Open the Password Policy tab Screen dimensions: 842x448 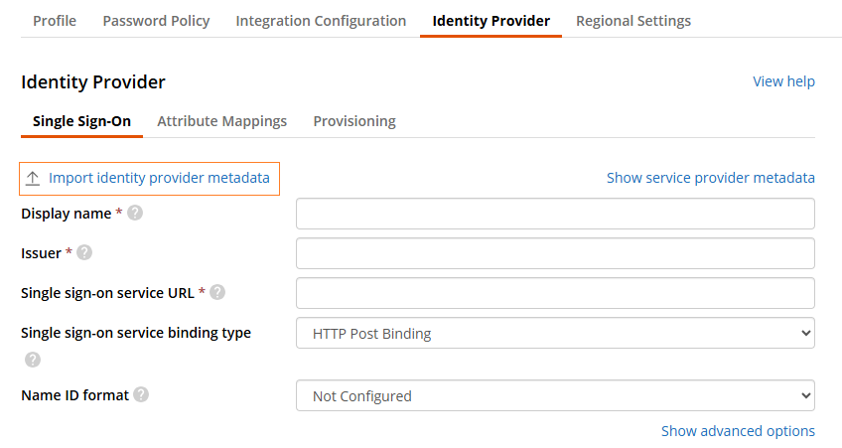pyautogui.click(x=156, y=20)
